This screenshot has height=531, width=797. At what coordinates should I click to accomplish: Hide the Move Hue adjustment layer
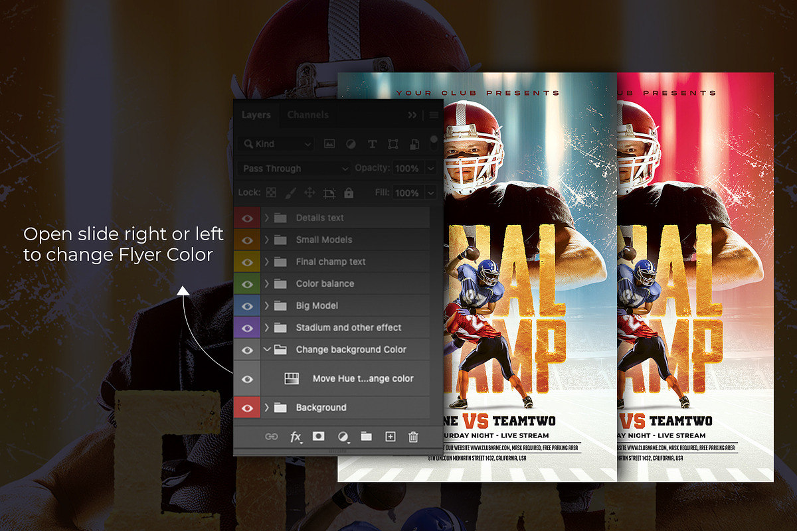(247, 378)
